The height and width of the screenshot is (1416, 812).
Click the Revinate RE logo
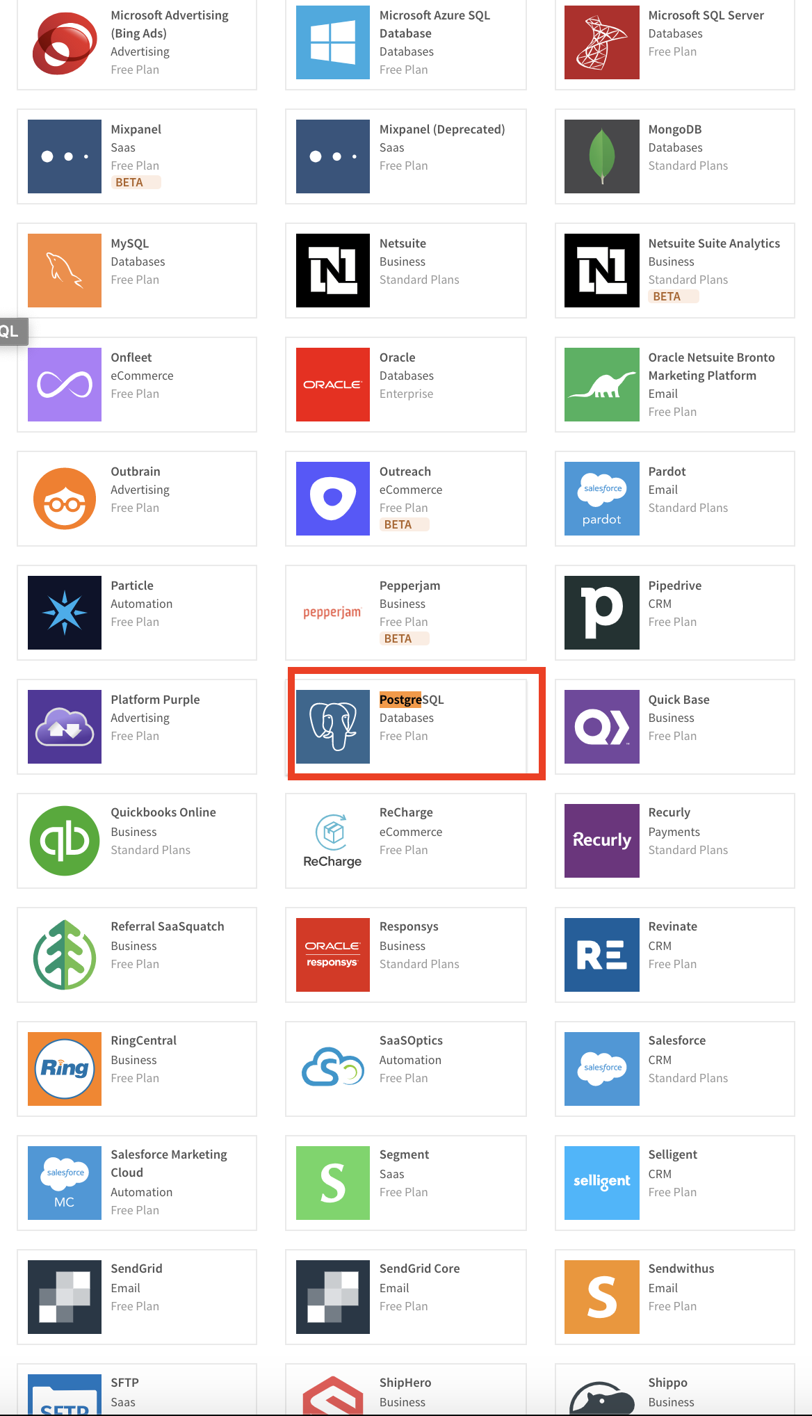tap(602, 955)
